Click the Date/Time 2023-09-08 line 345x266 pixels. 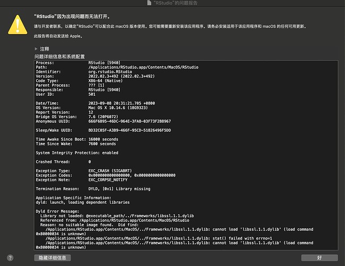[x=95, y=103]
